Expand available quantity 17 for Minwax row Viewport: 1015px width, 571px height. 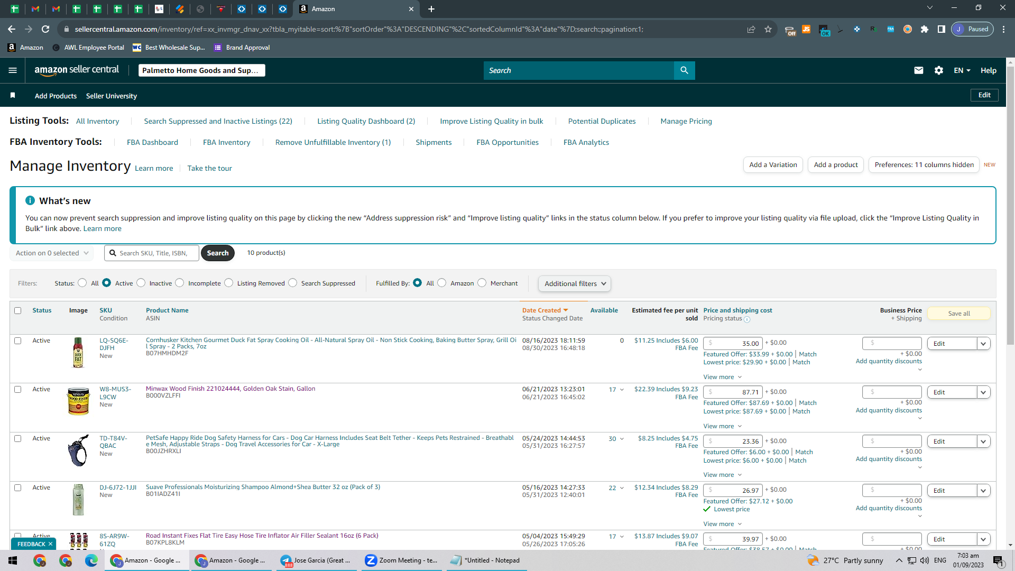pos(616,390)
